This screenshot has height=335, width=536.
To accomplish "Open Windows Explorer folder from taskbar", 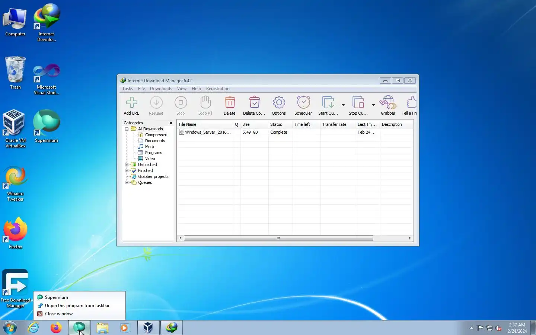I will pos(102,328).
